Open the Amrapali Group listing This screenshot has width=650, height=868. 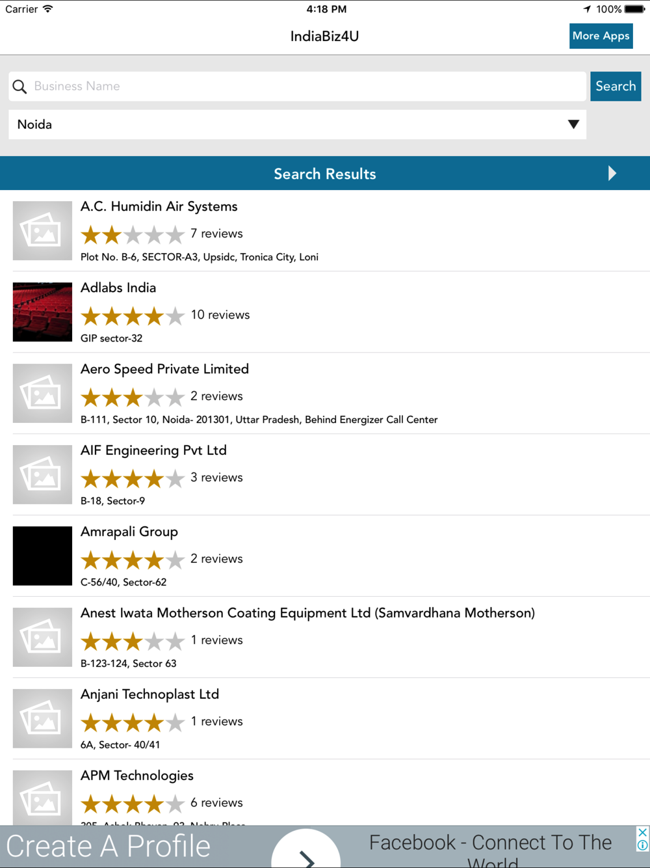(325, 556)
